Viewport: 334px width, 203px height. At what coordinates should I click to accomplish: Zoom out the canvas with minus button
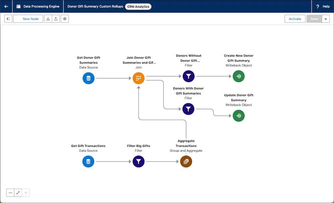10,193
